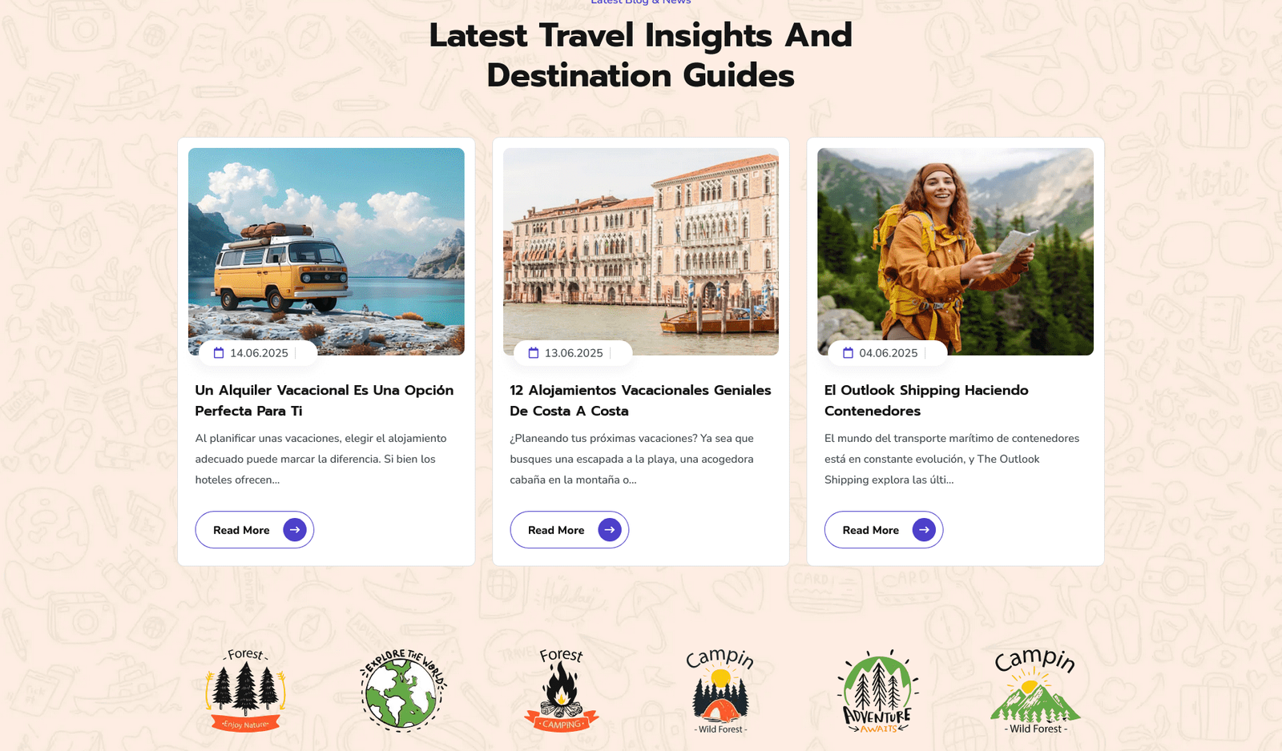Click calendar icon beside 04.06.2025
Image resolution: width=1282 pixels, height=751 pixels.
[x=848, y=353]
